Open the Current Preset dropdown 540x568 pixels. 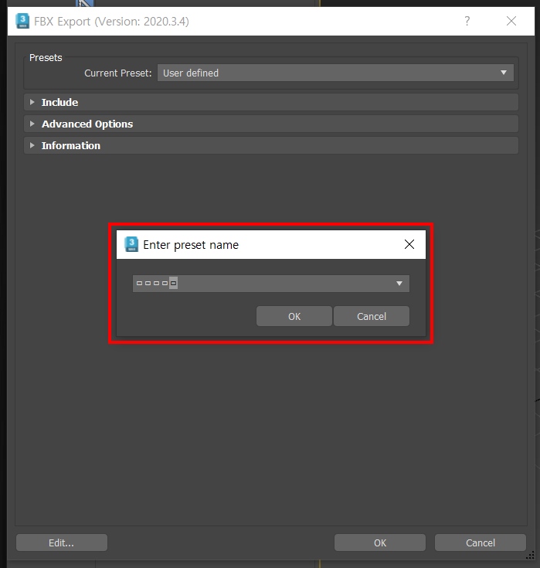coord(335,73)
